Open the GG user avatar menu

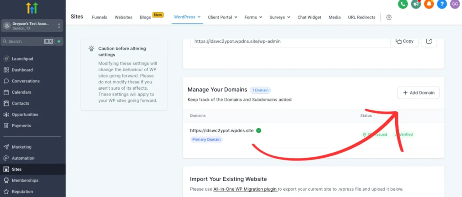pos(455,4)
